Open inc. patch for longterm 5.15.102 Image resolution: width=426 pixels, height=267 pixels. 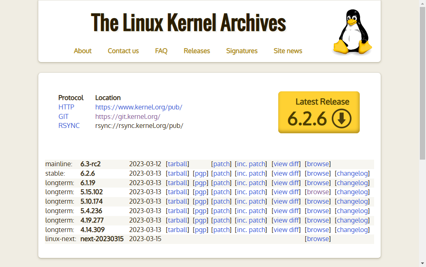(x=251, y=192)
